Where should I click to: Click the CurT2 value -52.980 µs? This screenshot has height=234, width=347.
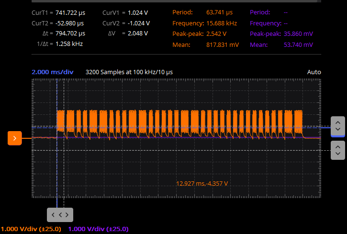coord(69,23)
